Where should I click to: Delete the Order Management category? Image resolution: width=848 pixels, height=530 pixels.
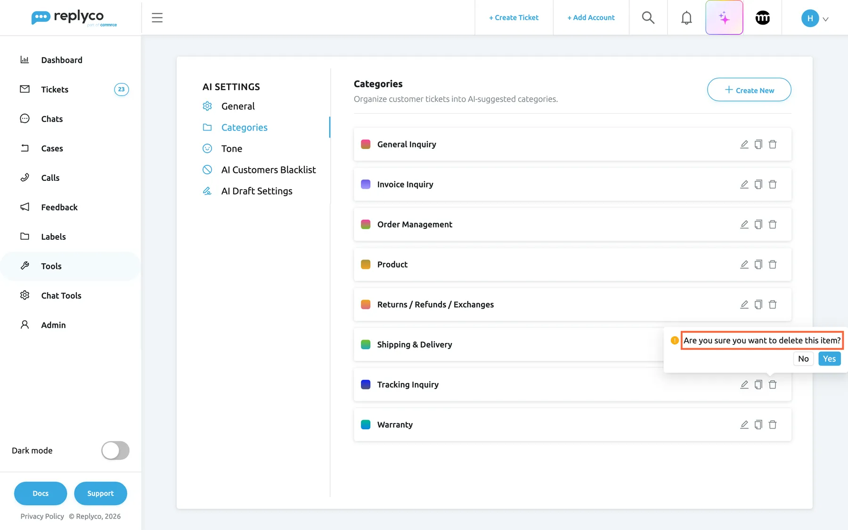coord(773,224)
